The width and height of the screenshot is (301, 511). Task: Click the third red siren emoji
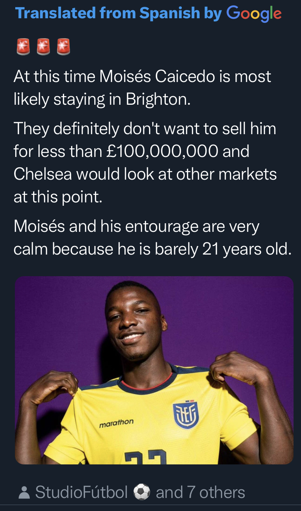(63, 47)
